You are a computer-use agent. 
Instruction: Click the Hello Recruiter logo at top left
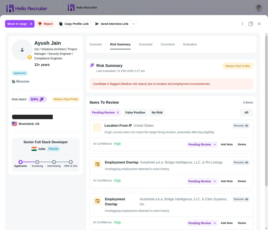[x=27, y=8]
